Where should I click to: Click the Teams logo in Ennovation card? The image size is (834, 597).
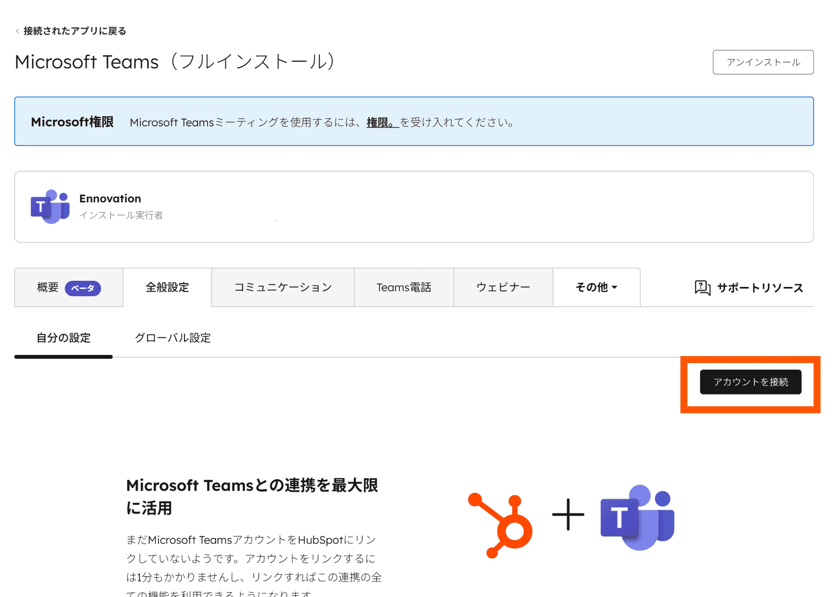50,207
